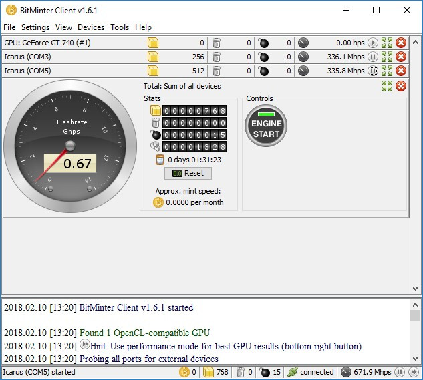
Task: Click rejected trash icon in Icarus (COM3) row
Action: (216, 57)
